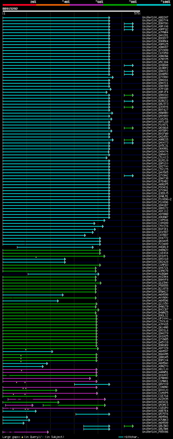Click the white query length bar
The height and width of the screenshot is (439, 173).
tap(71, 11)
